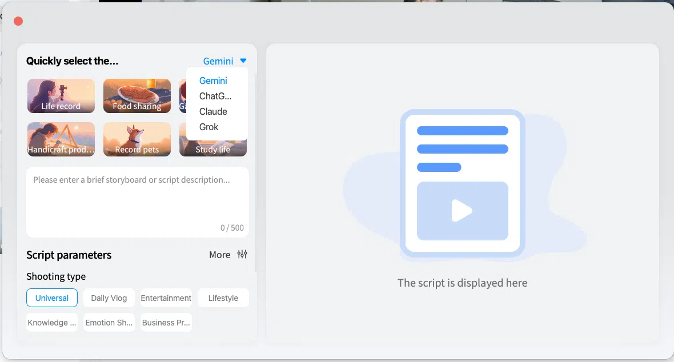674x362 pixels.
Task: Close the window with the red button
Action: pyautogui.click(x=18, y=21)
